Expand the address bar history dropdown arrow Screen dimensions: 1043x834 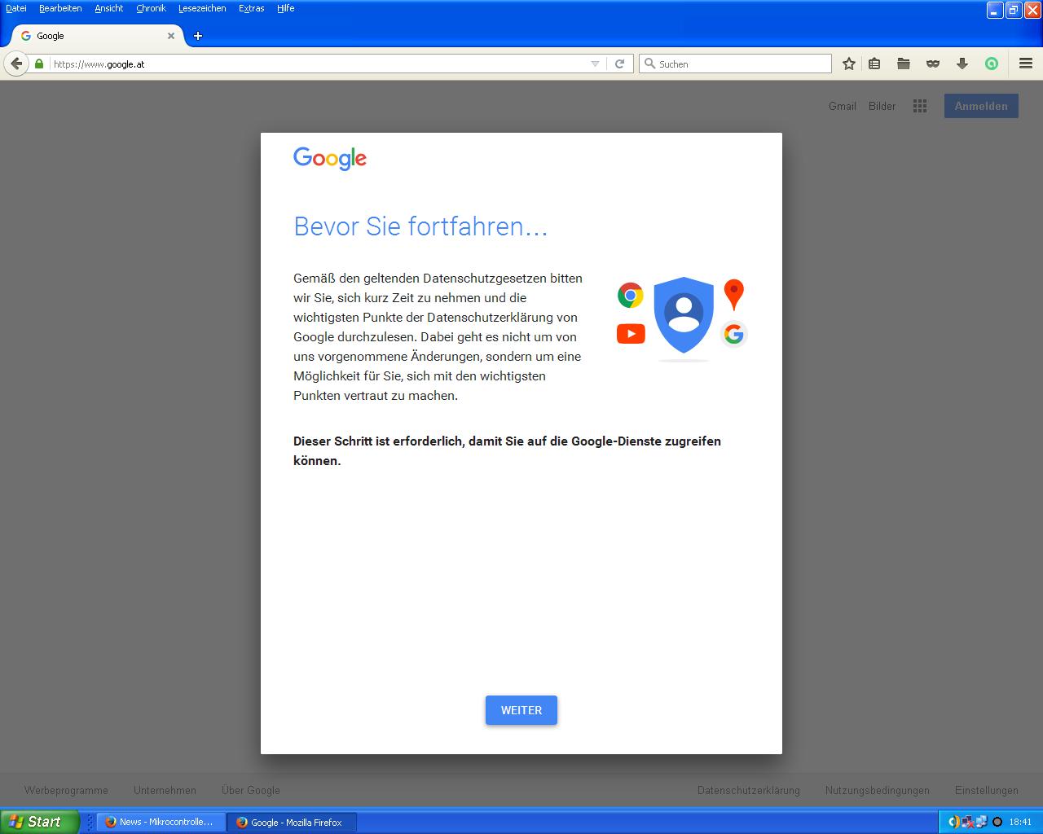pos(595,64)
